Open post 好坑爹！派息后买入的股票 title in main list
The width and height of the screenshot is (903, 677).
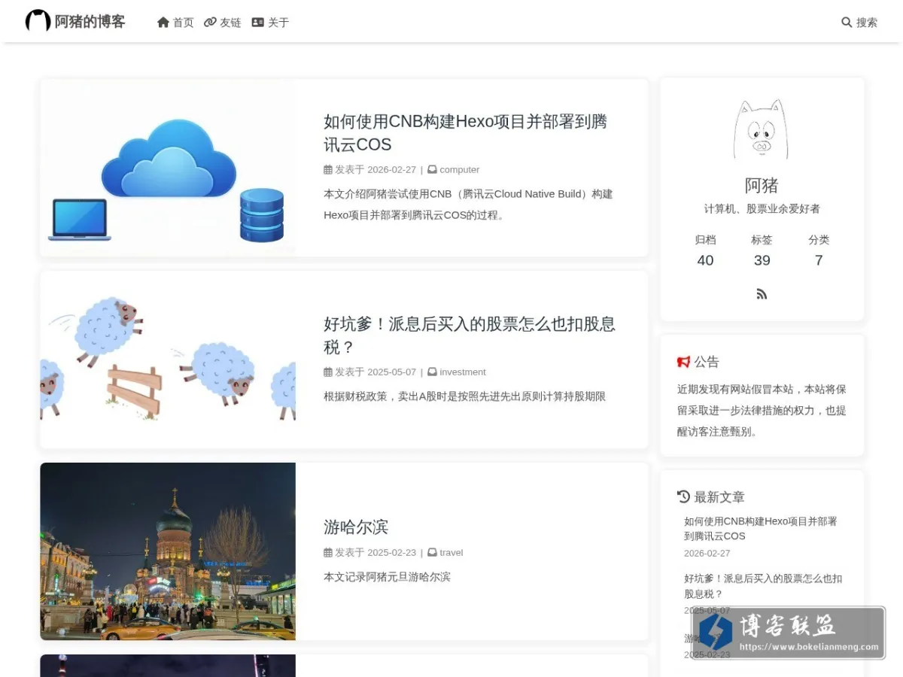point(470,335)
